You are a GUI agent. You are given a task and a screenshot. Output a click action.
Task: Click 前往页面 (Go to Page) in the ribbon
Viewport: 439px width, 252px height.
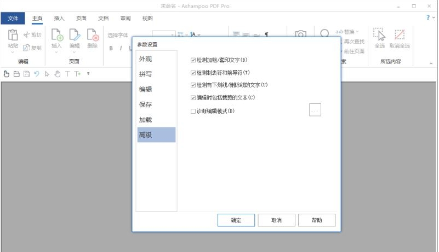coord(354,51)
